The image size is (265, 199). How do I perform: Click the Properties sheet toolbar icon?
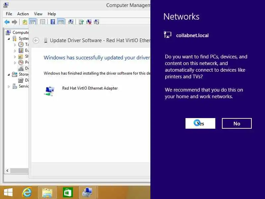tap(43, 22)
